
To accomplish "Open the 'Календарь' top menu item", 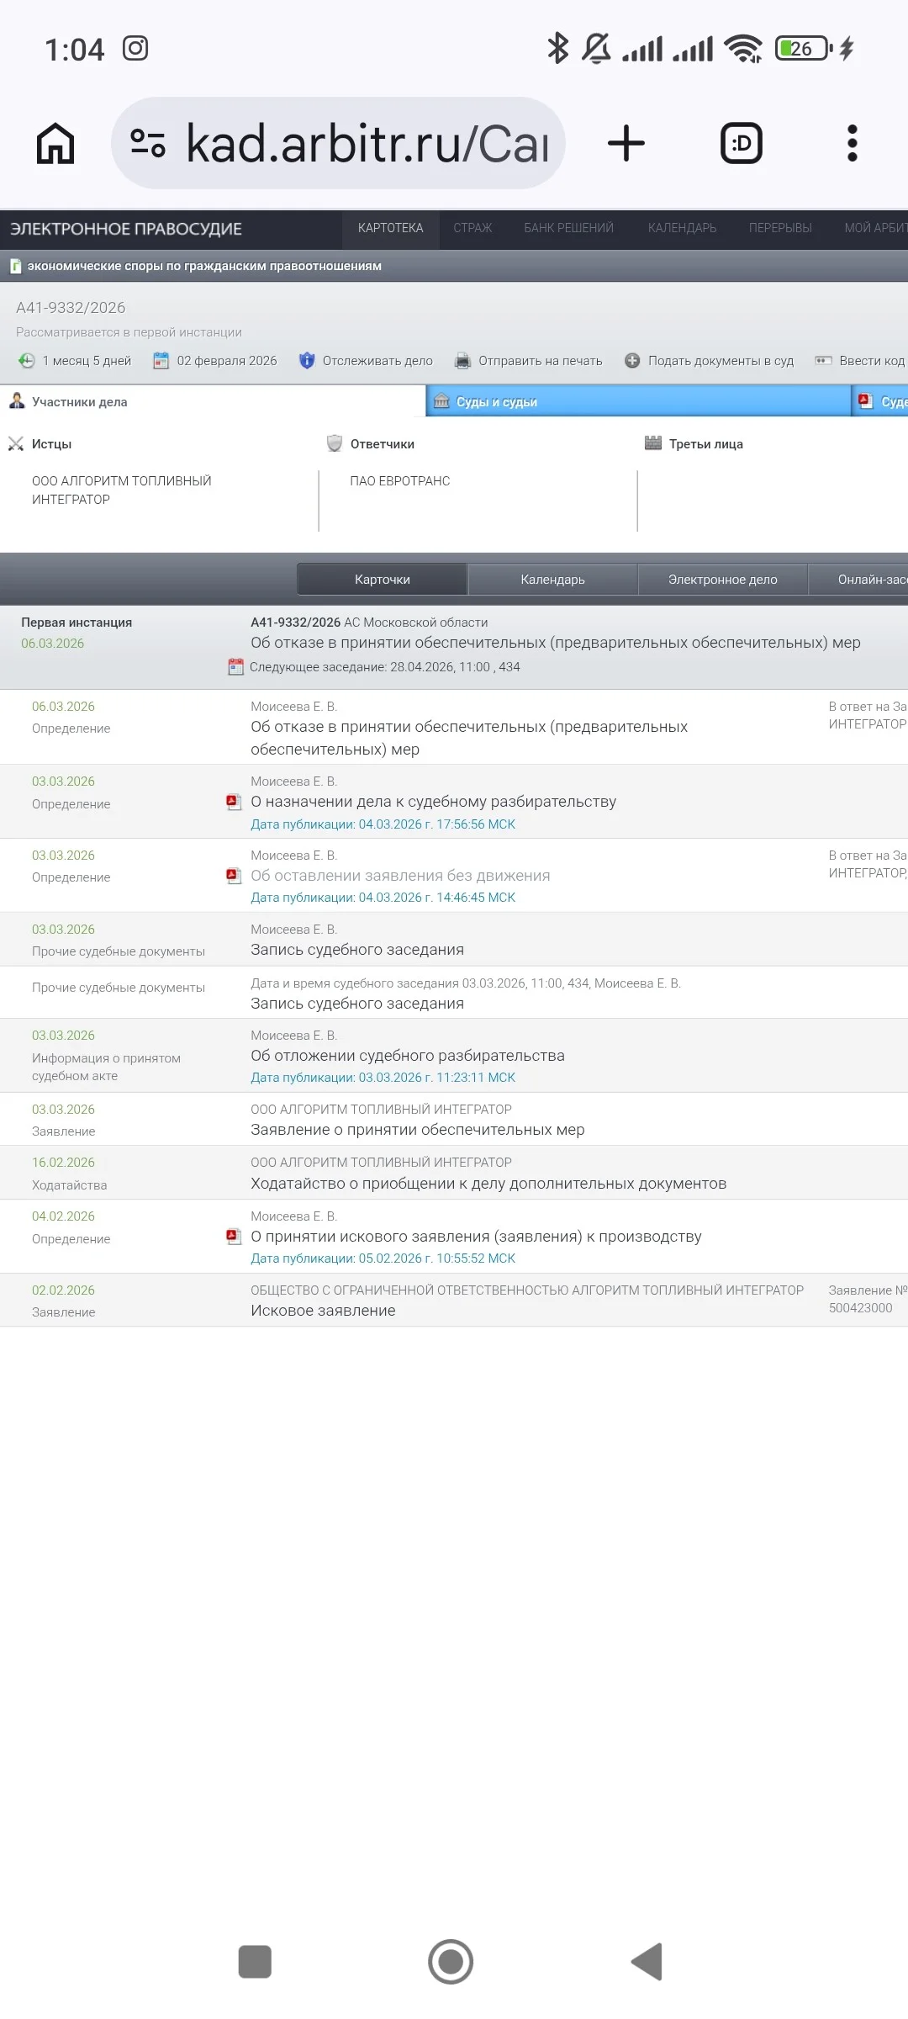I will coord(683,229).
